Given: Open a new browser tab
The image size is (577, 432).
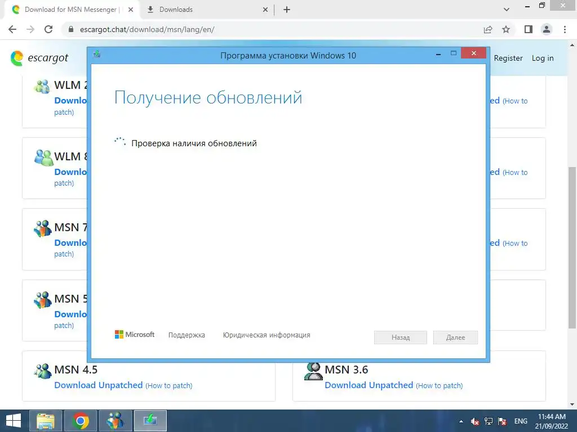Looking at the screenshot, I should [287, 10].
